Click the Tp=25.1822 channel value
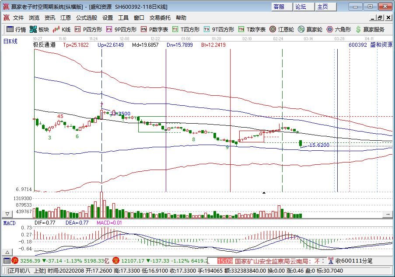 pyautogui.click(x=76, y=45)
